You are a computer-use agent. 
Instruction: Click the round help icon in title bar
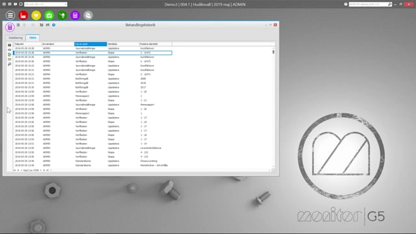pyautogui.click(x=345, y=5)
